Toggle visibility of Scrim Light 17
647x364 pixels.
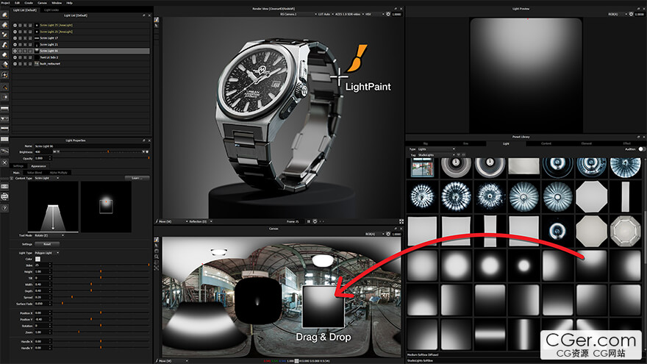pyautogui.click(x=15, y=38)
